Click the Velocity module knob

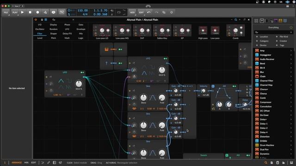(x=203, y=91)
